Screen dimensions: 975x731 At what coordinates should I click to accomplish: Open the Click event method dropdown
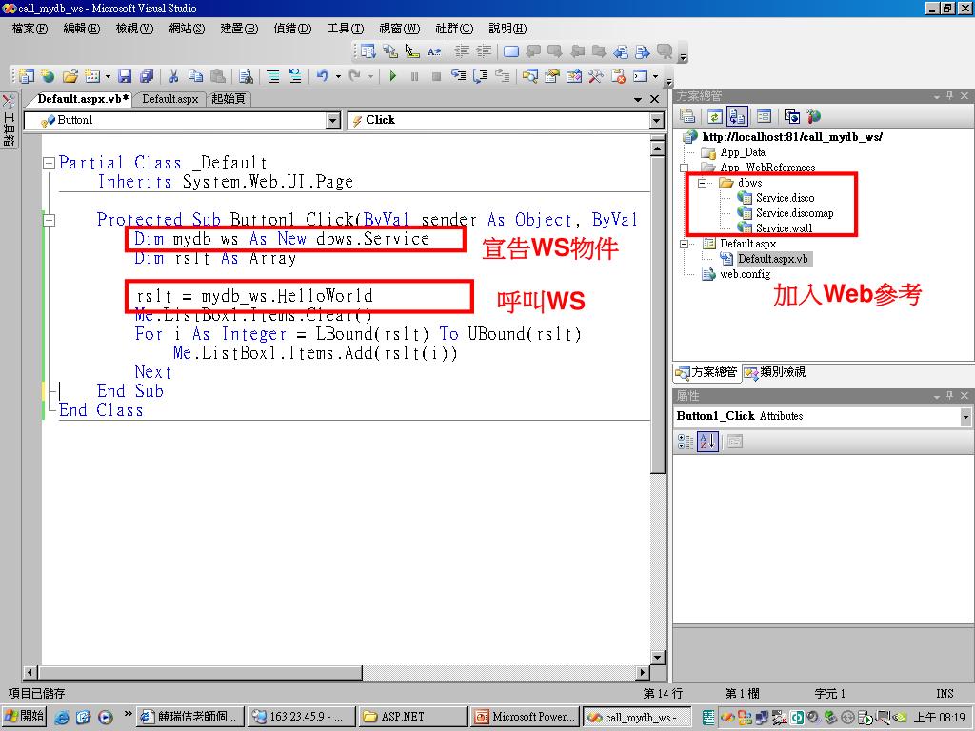[656, 121]
